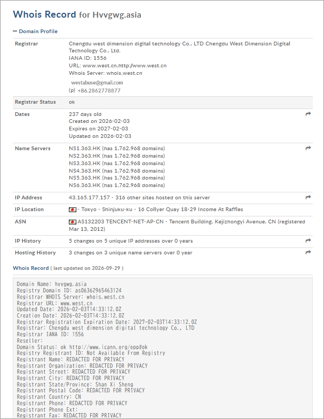Click the share arrow in Name Servers row

[x=308, y=149]
